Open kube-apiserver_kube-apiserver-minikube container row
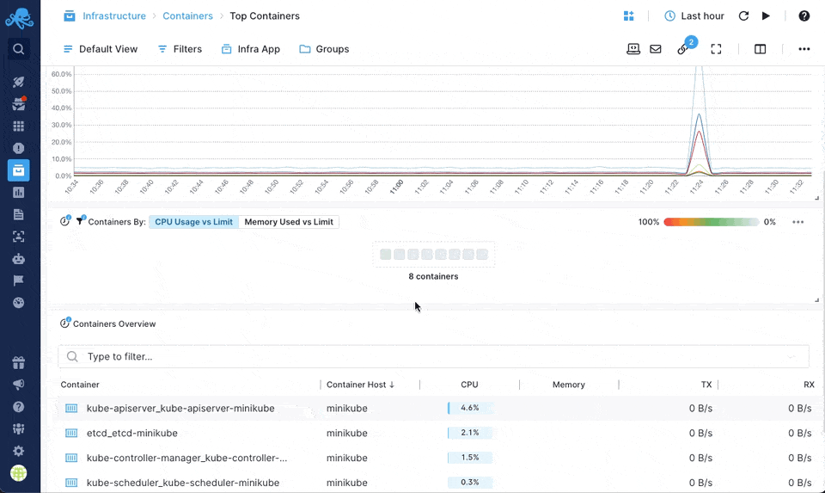 [437, 408]
